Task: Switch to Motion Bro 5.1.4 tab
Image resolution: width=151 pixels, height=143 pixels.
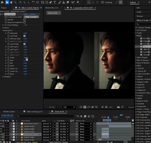Action: pos(52,8)
